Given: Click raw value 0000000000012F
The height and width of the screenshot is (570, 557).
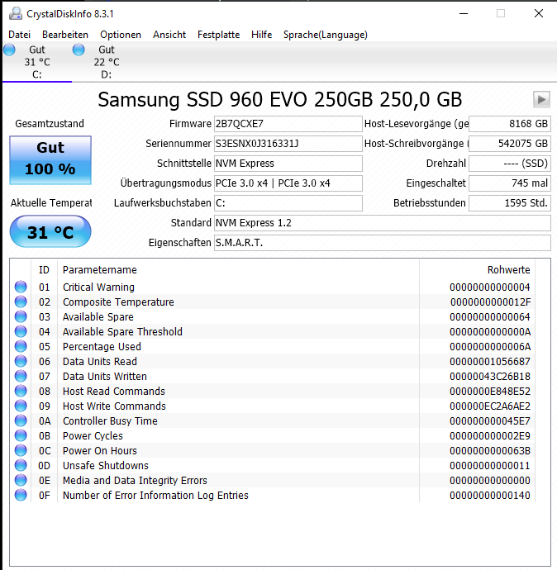Looking at the screenshot, I should click(x=490, y=302).
